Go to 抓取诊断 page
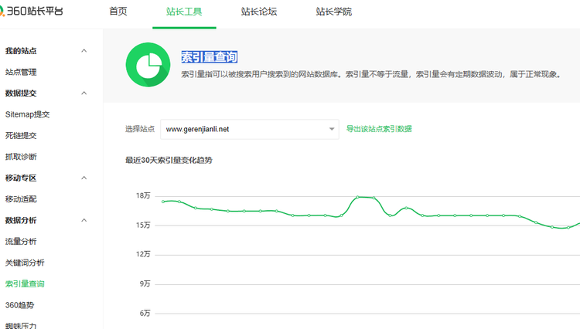This screenshot has width=580, height=329. [x=21, y=157]
